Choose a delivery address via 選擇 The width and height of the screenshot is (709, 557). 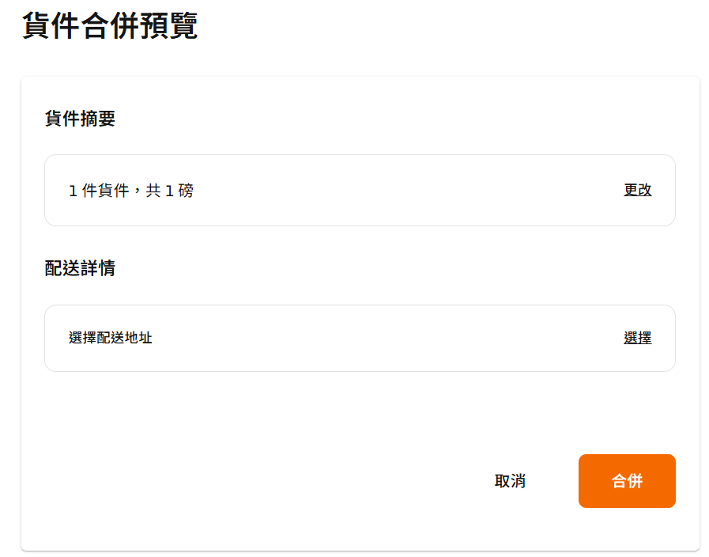[x=637, y=338]
